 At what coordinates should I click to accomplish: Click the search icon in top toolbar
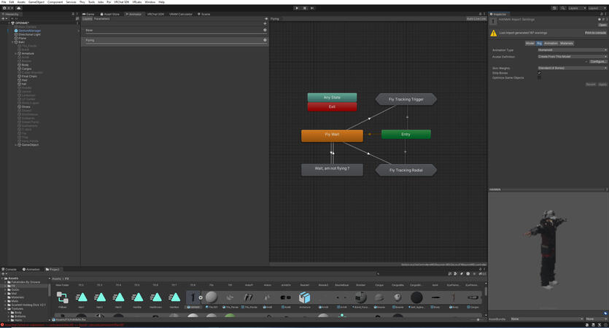coord(563,8)
